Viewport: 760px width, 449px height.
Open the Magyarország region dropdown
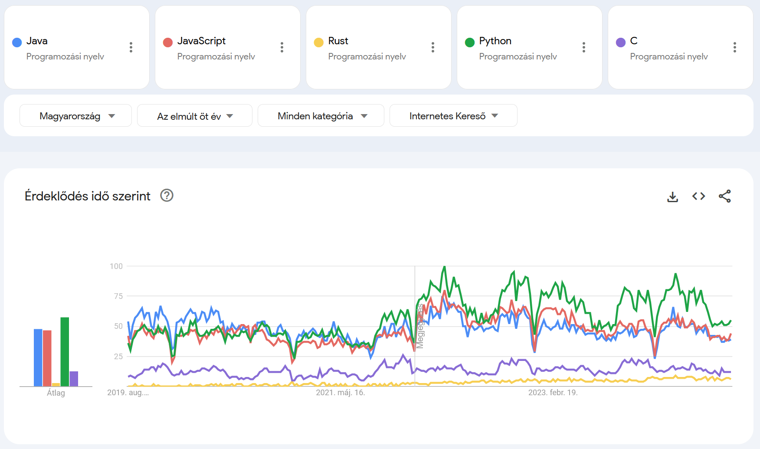[75, 116]
